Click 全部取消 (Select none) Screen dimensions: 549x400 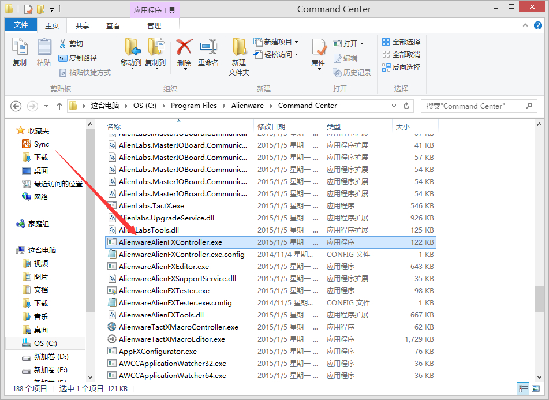point(401,55)
